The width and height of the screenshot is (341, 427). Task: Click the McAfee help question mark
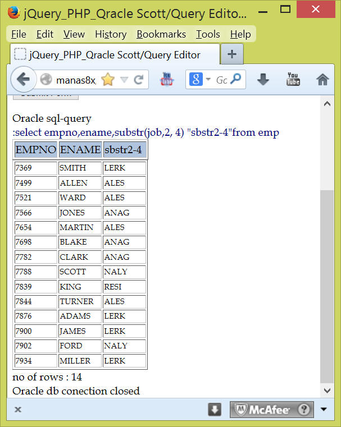pos(304,409)
